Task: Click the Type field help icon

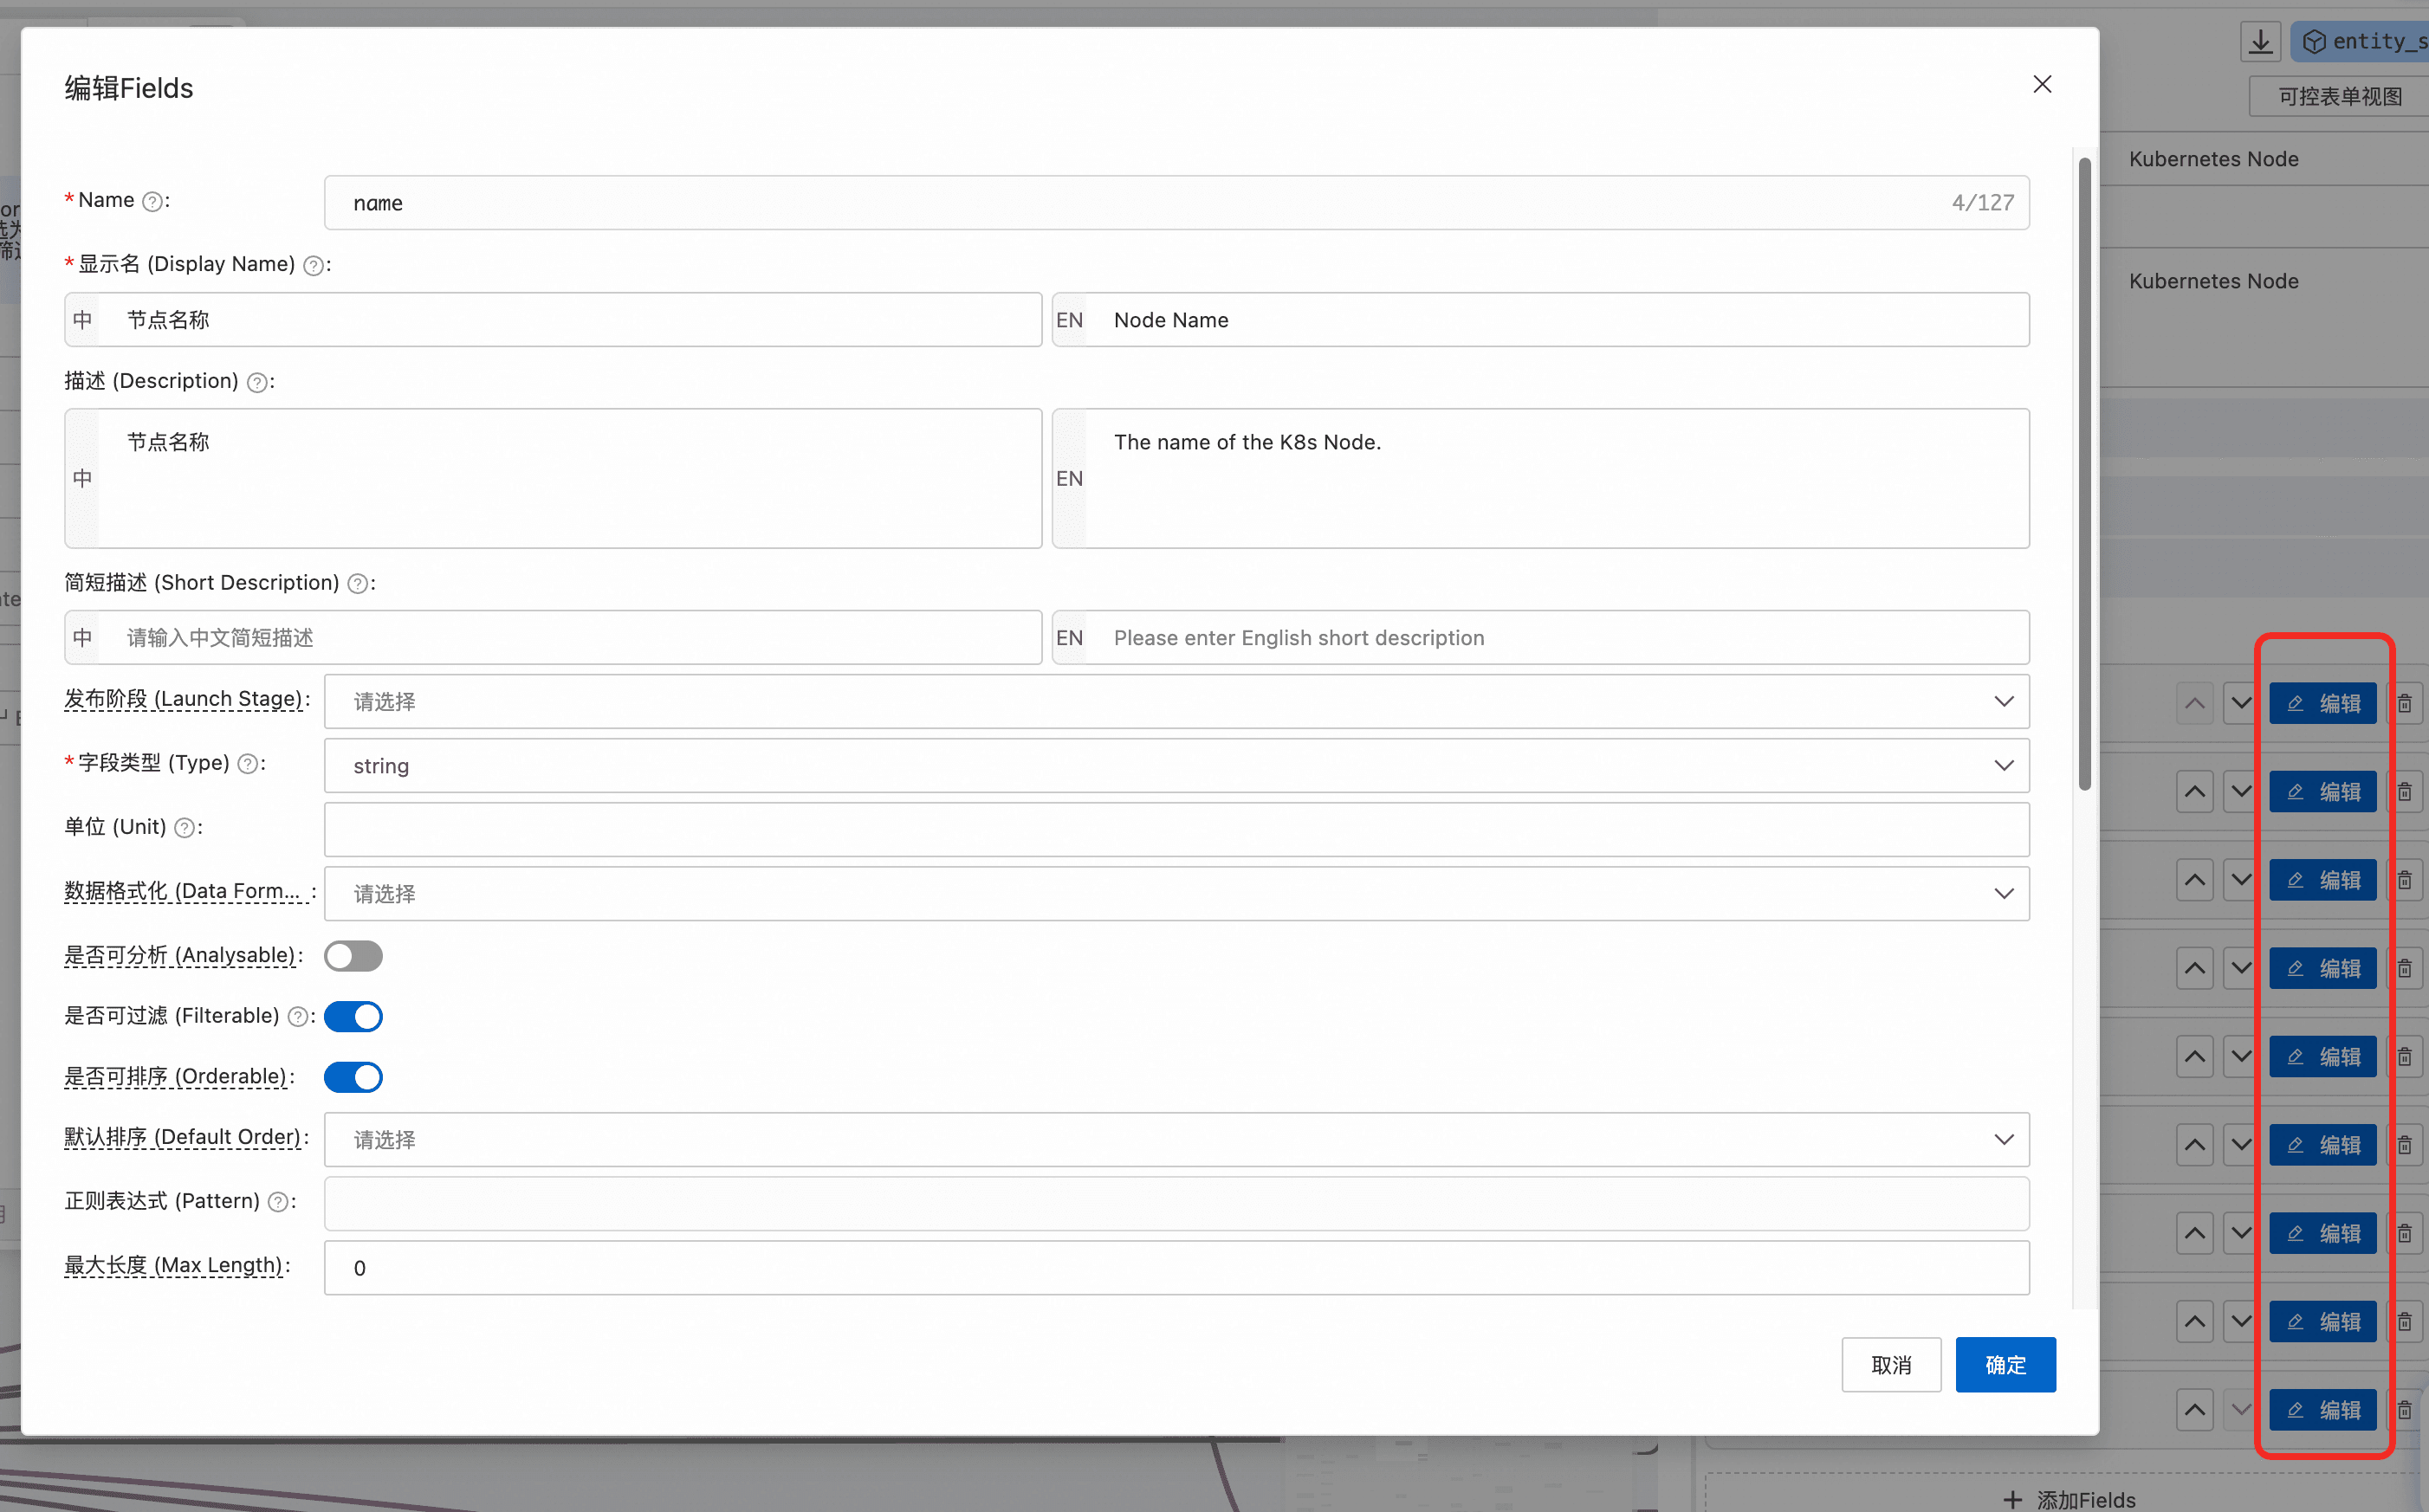Action: [x=248, y=764]
